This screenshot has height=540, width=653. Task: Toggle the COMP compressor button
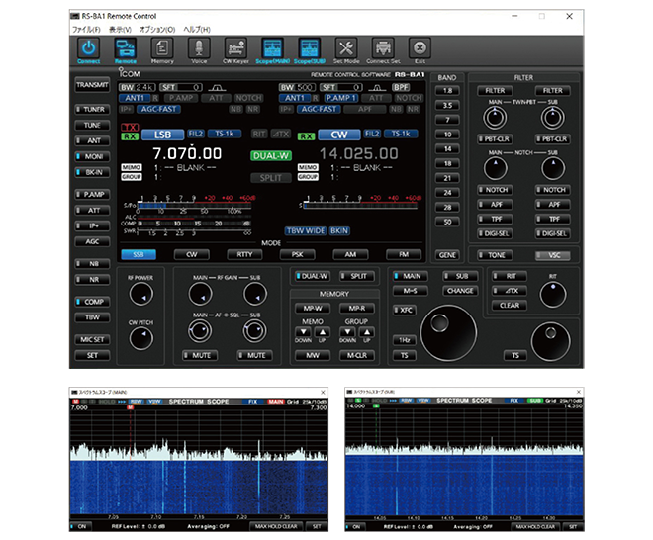[92, 302]
